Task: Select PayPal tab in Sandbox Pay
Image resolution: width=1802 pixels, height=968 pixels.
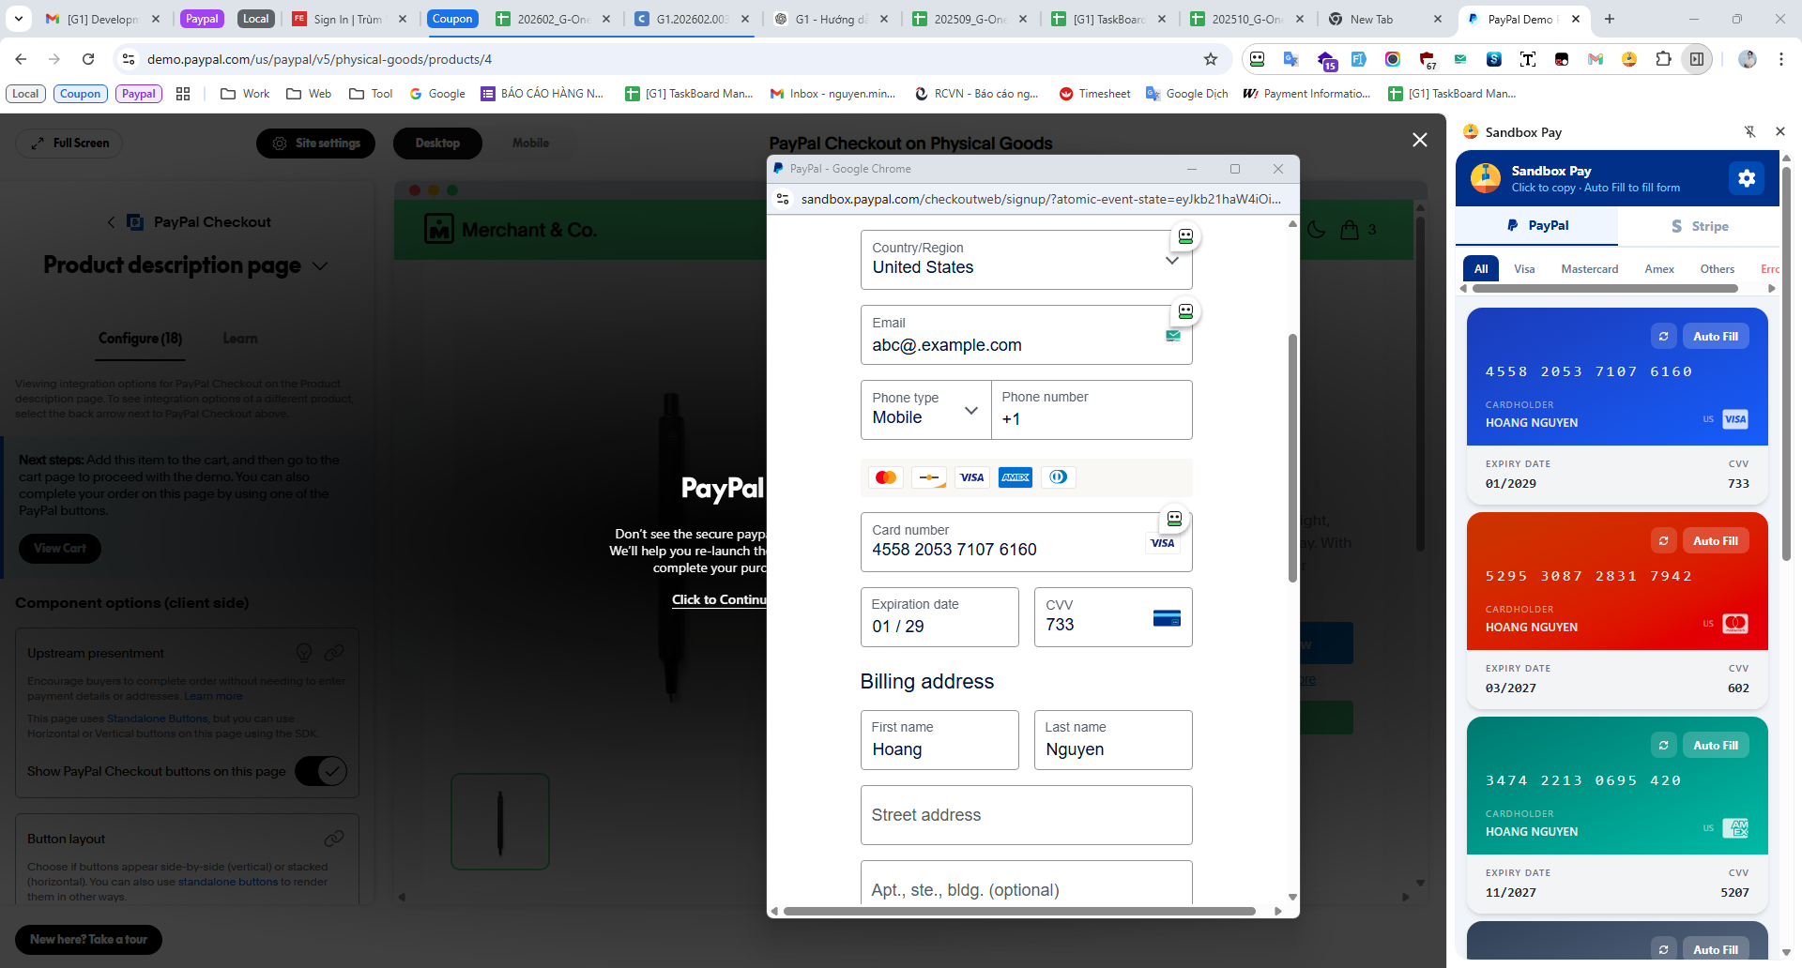Action: point(1537,226)
